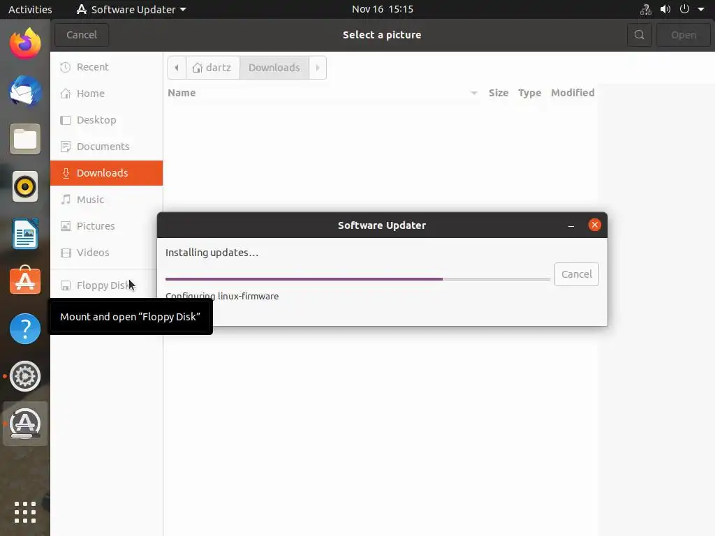Launch Thunderbird mail from the dock
This screenshot has height=536, width=715.
coord(25,91)
